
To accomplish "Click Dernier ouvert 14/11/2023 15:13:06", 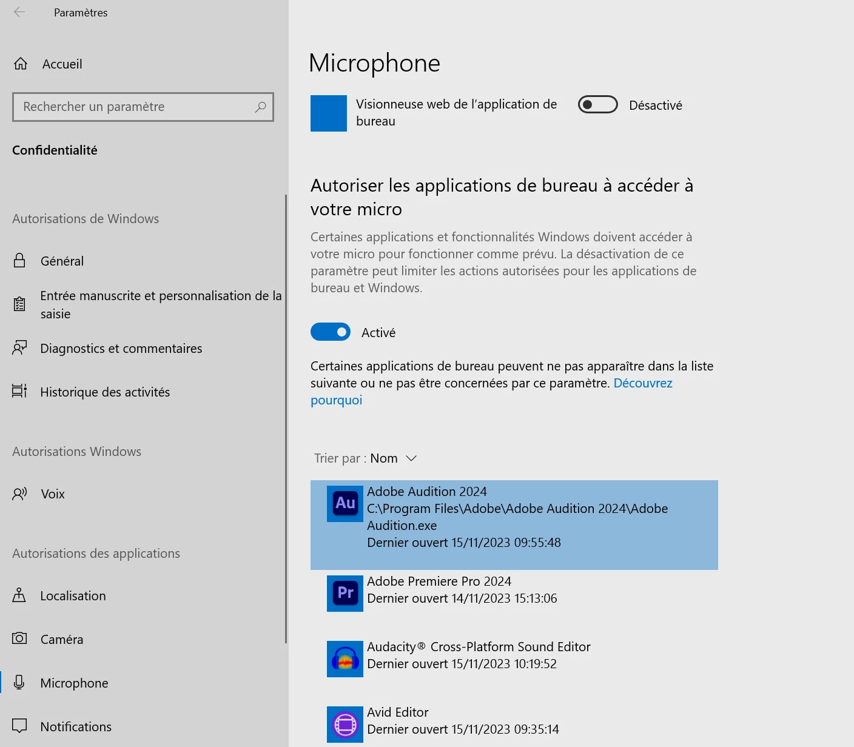I will (462, 598).
